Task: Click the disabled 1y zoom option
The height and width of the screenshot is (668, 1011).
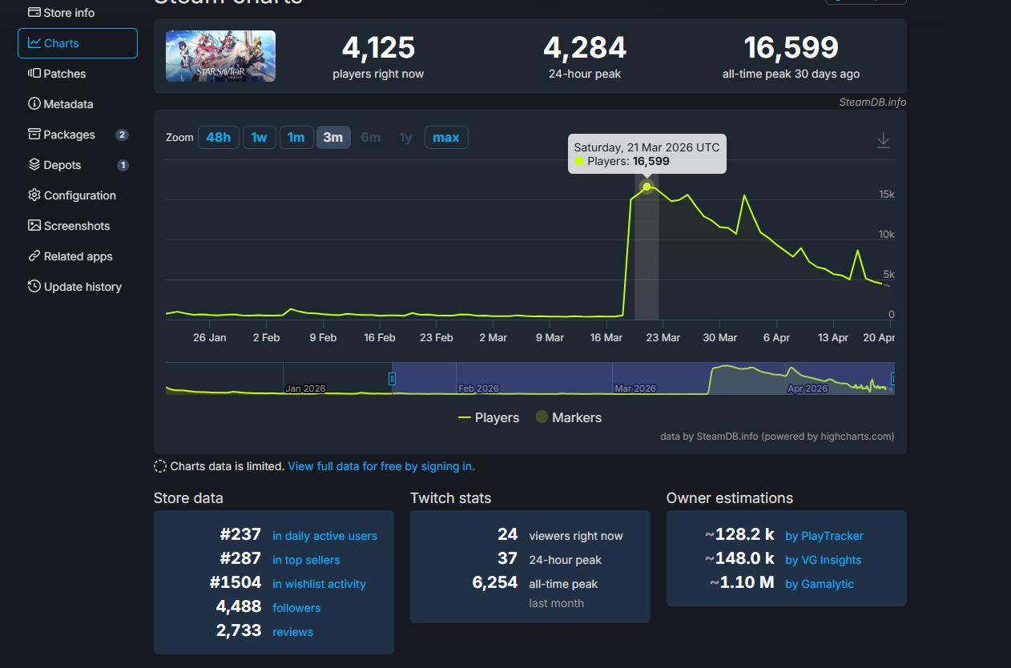Action: point(405,137)
